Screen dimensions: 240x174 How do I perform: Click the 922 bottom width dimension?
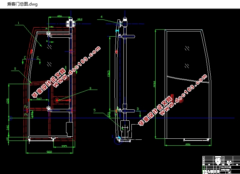(49, 152)
